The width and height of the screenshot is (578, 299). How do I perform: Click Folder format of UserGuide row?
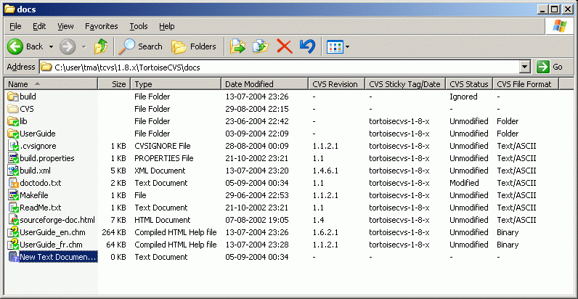508,134
